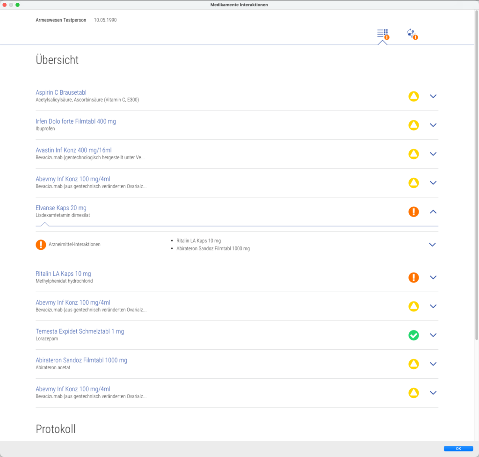Click the ingredient text Methylphenidat hydrochlorid
The width and height of the screenshot is (479, 457).
click(x=64, y=281)
